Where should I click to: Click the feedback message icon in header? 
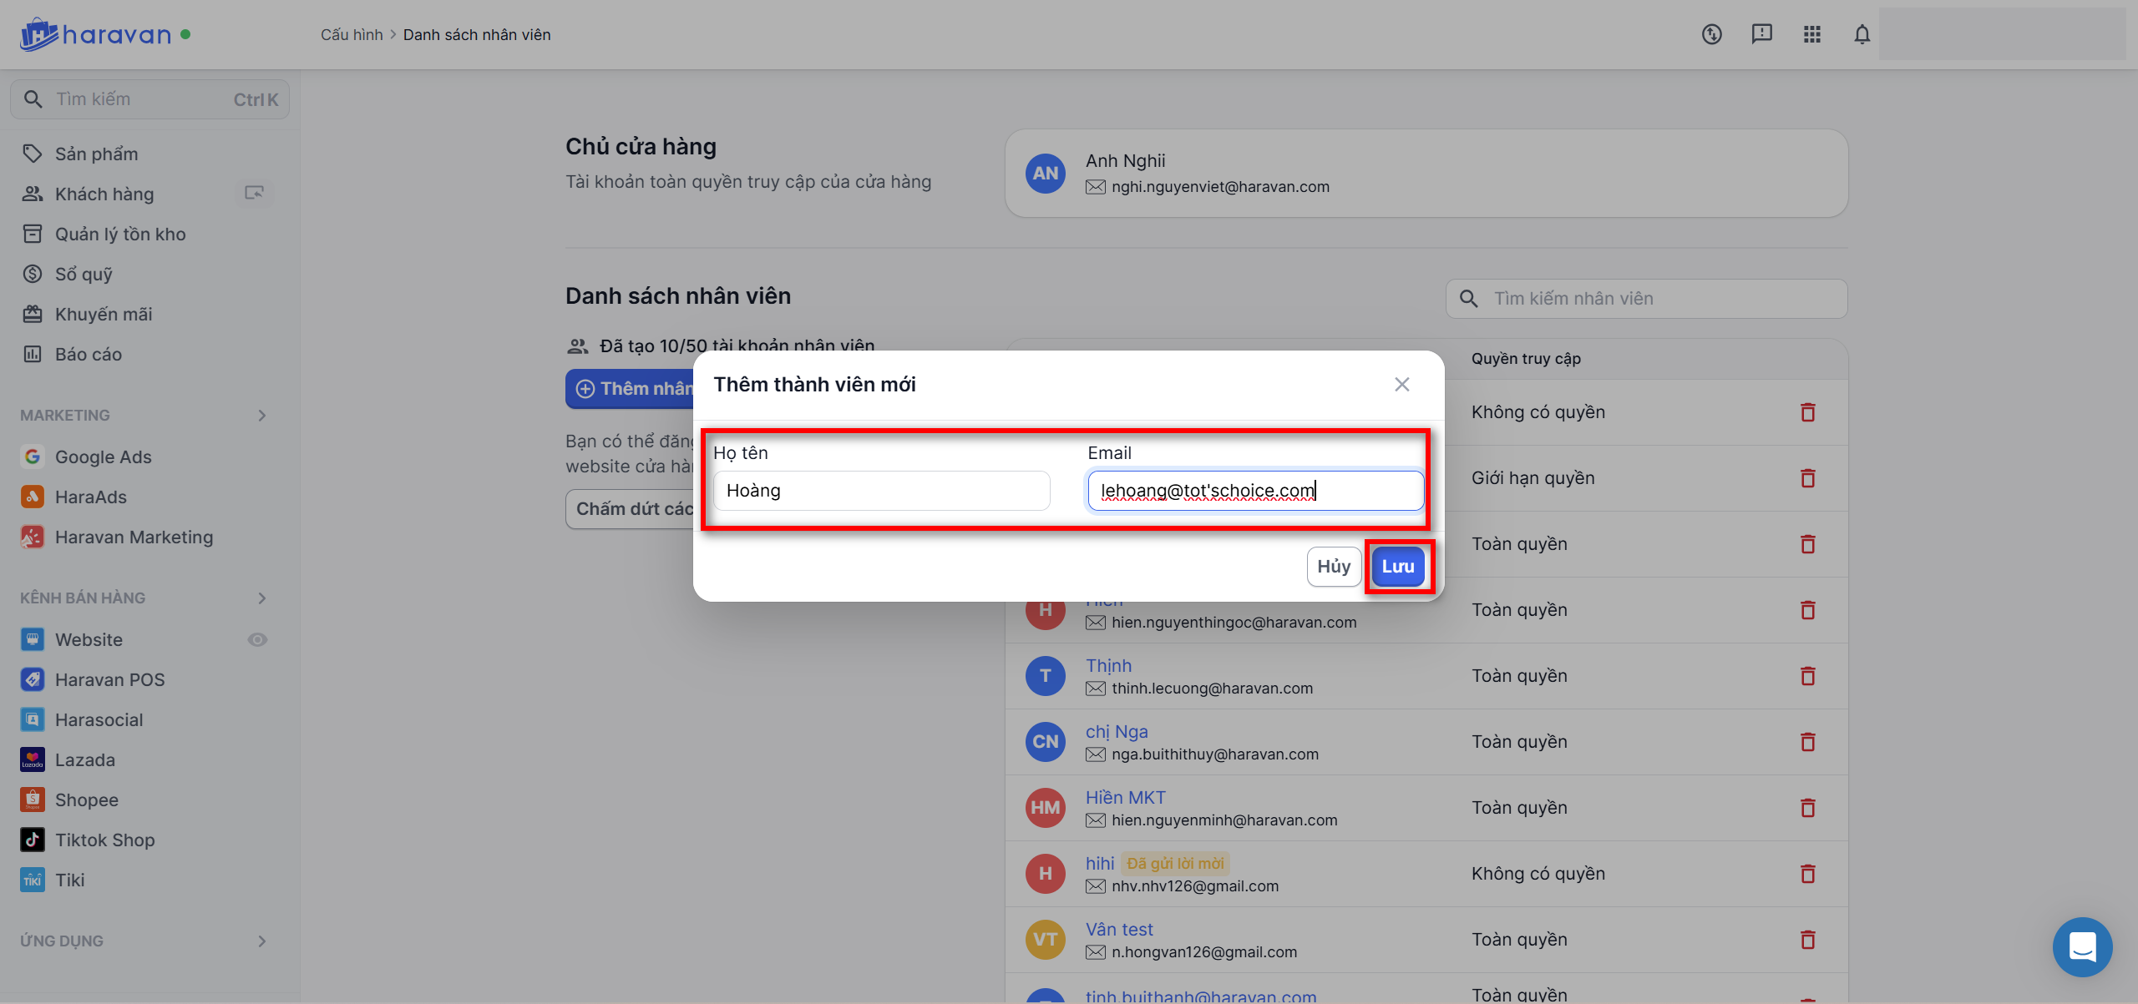[x=1761, y=34]
